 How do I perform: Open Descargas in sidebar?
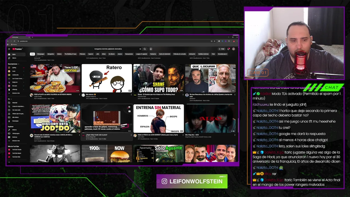pos(16,121)
